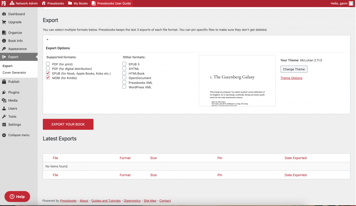This screenshot has height=206, width=356.
Task: Click the My Books folder icon
Action: [70, 3]
